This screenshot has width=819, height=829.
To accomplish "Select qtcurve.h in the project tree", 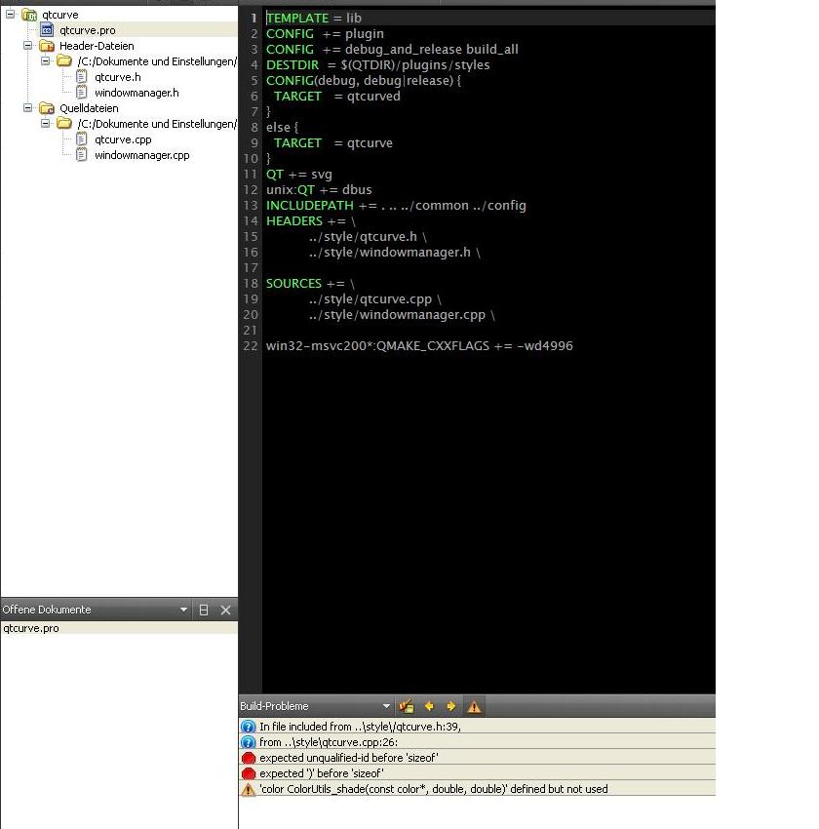I will pos(118,77).
